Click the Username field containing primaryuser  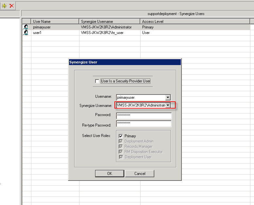(141, 97)
